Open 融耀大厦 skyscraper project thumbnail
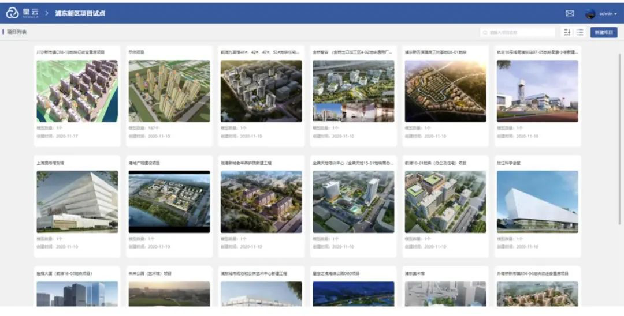Image resolution: width=624 pixels, height=316 pixels. (77, 294)
